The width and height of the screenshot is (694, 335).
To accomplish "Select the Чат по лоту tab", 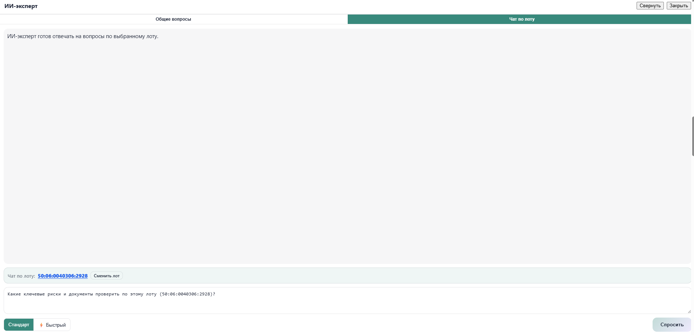I will [x=519, y=19].
